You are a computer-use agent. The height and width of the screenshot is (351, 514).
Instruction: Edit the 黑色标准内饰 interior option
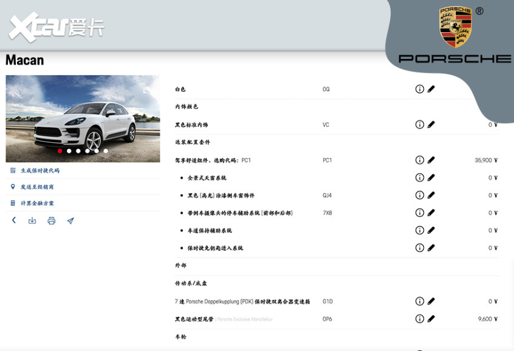tap(431, 124)
